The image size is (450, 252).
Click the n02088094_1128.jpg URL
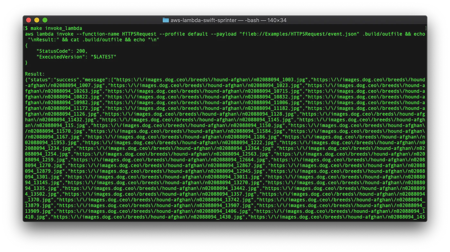click(199, 114)
